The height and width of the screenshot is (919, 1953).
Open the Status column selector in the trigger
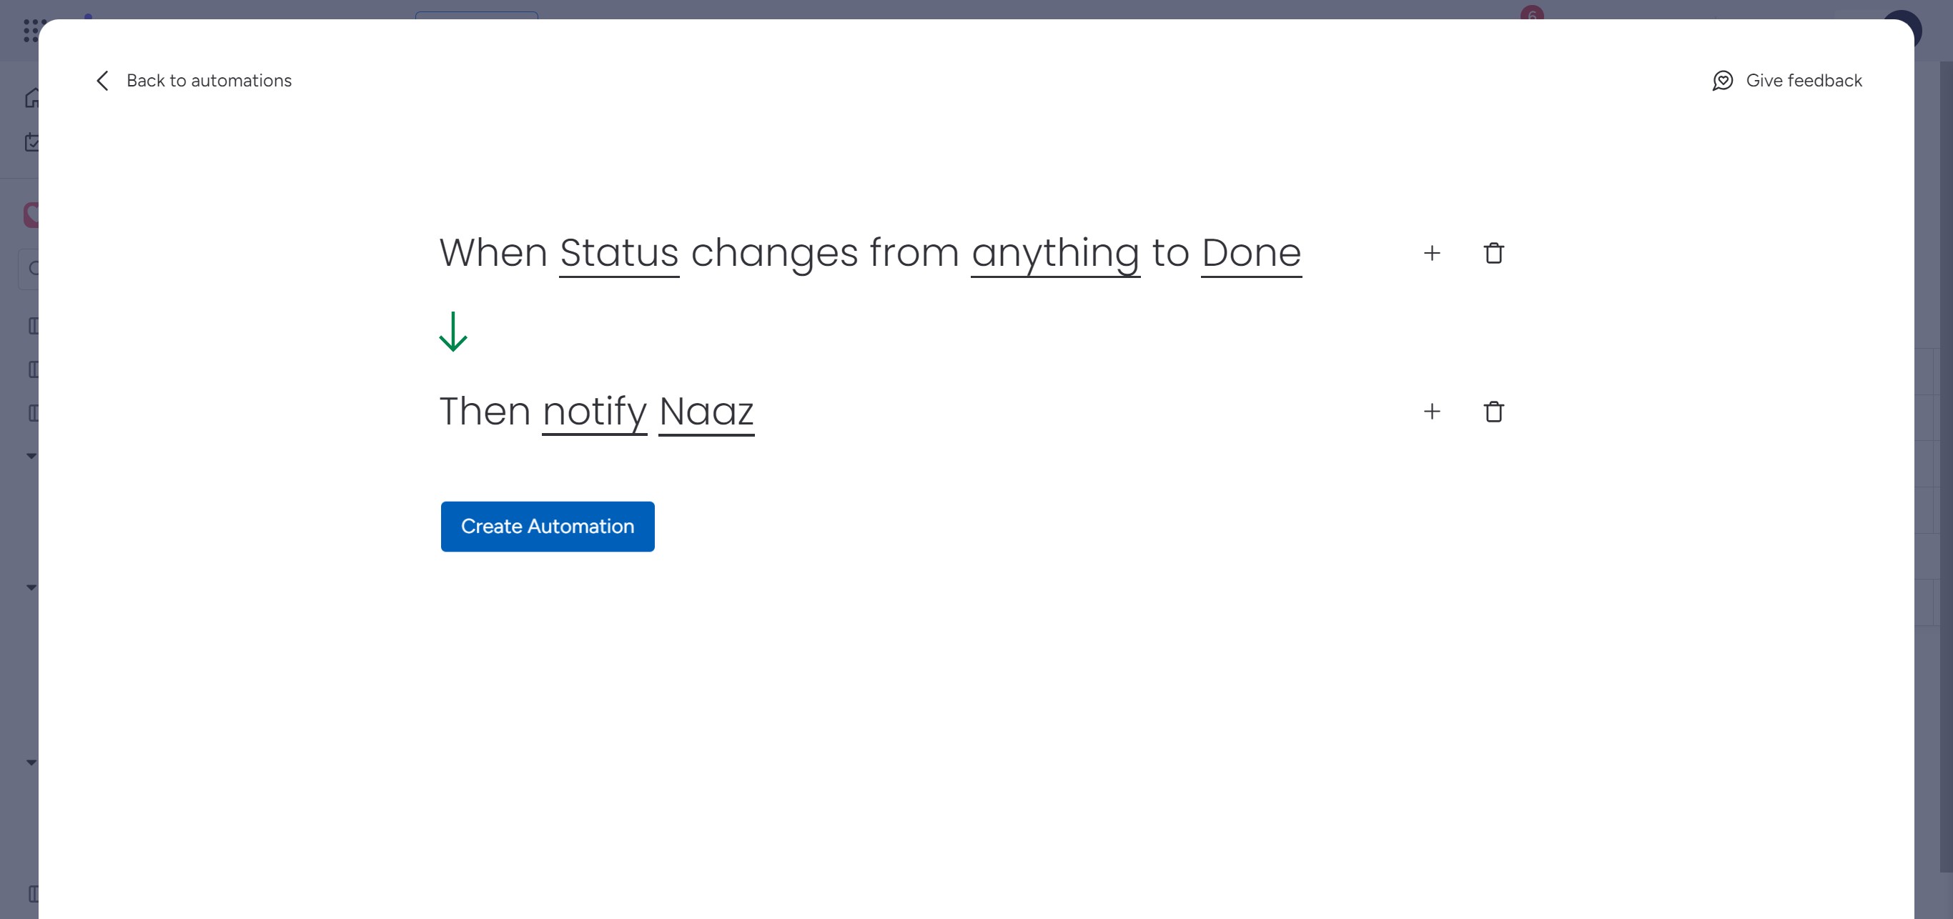pyautogui.click(x=618, y=253)
